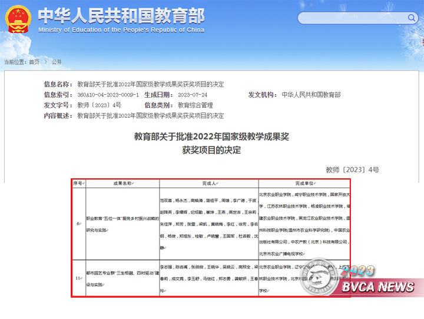Image resolution: width=424 pixels, height=319 pixels.
Task: Click the BVCA NEWS red banner
Action: click(379, 287)
